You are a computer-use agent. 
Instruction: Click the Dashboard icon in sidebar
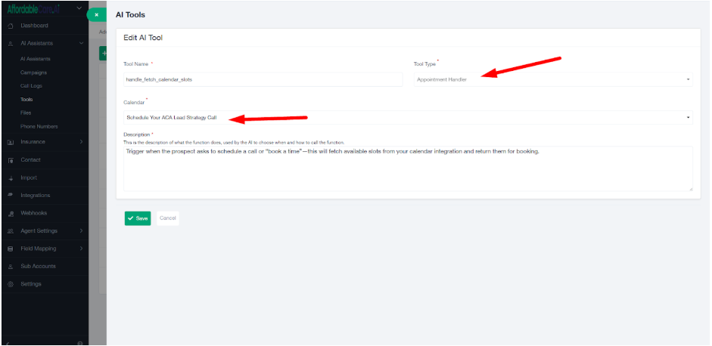pos(11,26)
